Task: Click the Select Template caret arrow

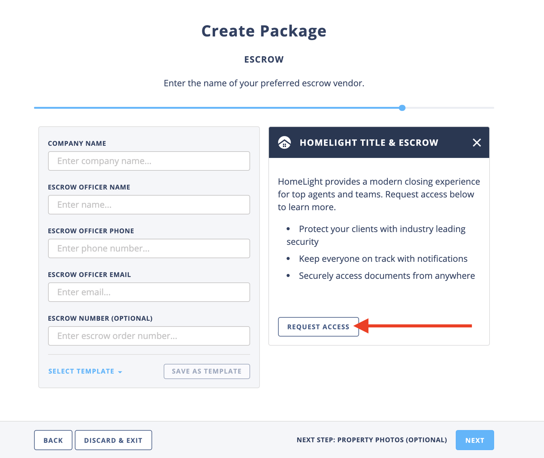Action: tap(120, 372)
